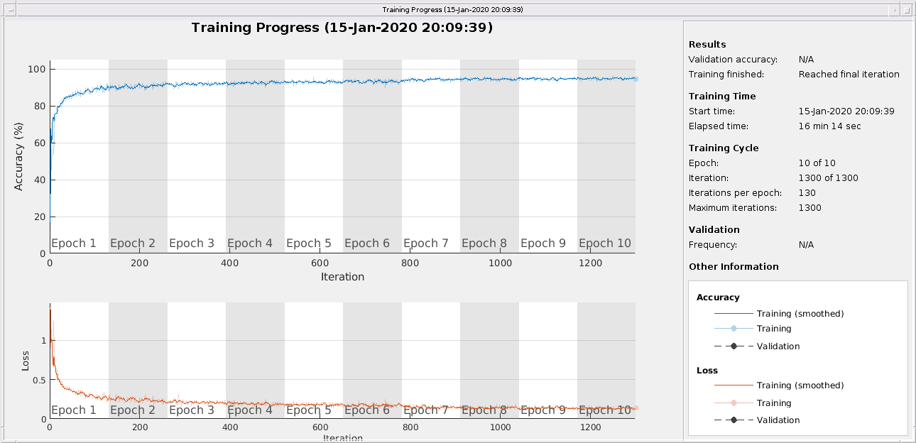Click the minimize dot button in title bar
This screenshot has height=443, width=916.
point(896,9)
